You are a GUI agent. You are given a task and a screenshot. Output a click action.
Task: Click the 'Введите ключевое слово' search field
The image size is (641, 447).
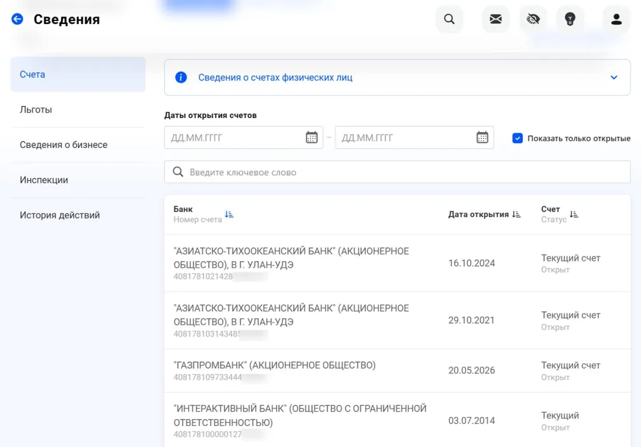point(397,172)
